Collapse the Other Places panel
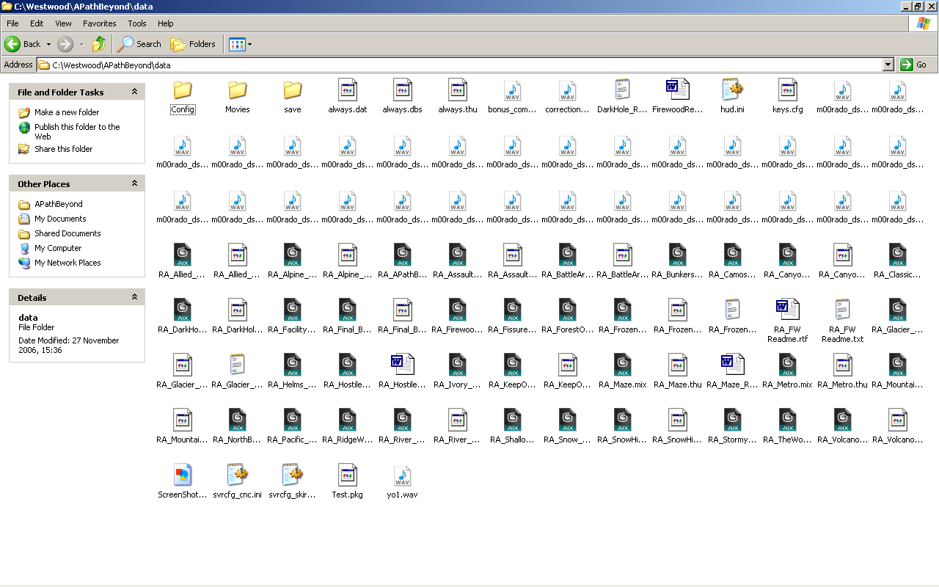Viewport: 939px width, 587px height. 134,183
